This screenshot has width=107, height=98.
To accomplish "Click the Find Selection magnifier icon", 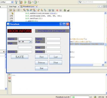I will [x=24, y=10].
